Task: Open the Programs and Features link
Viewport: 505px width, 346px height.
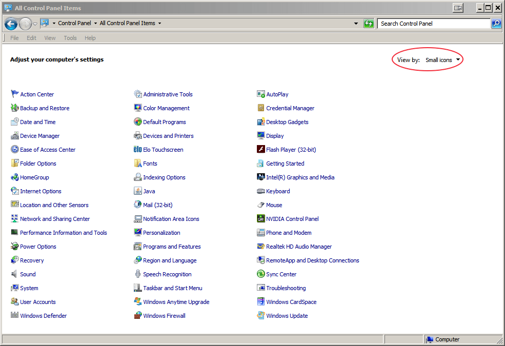Action: [x=172, y=246]
